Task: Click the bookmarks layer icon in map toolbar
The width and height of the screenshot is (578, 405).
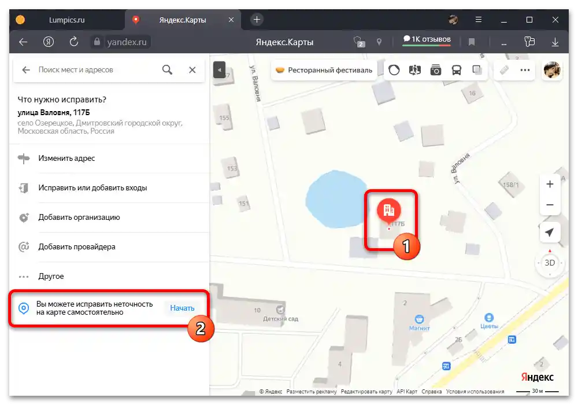Action: point(477,70)
